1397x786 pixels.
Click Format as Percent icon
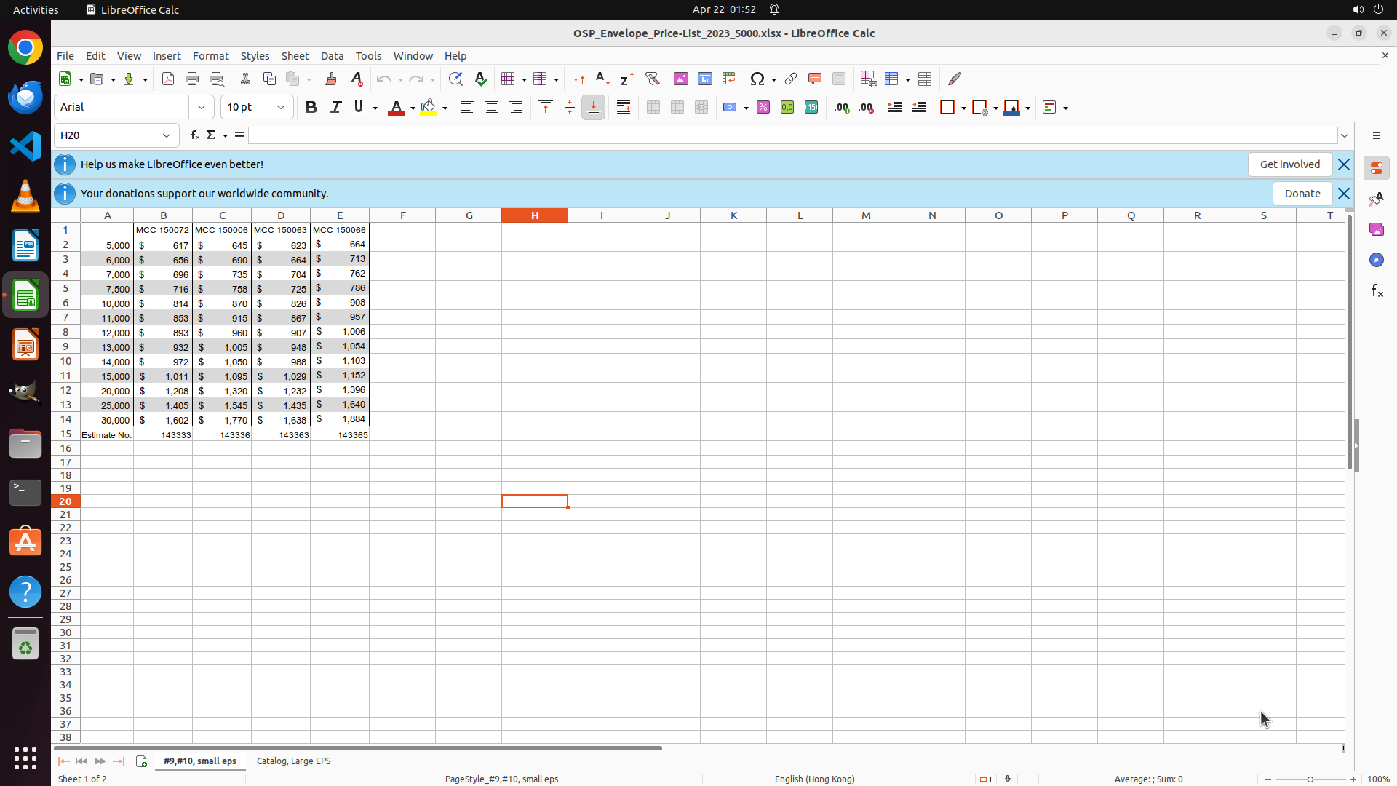tap(763, 108)
